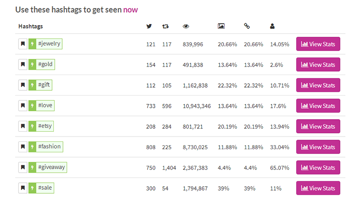The width and height of the screenshot is (350, 202).
Task: Open View Stats for #jewelry
Action: tap(318, 44)
